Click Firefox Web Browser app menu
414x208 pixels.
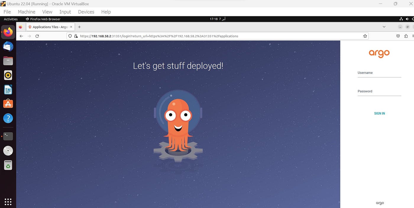[x=43, y=19]
